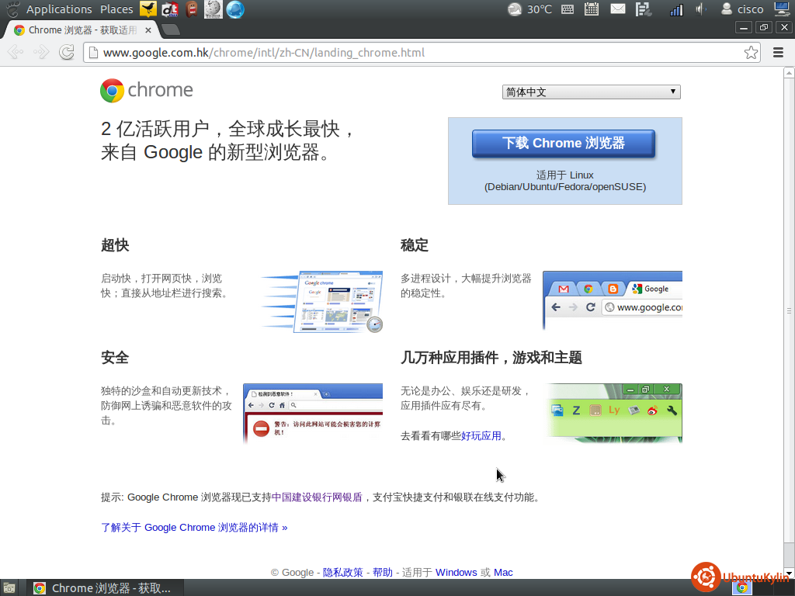
Task: Open the volume speaker indicator
Action: [700, 9]
